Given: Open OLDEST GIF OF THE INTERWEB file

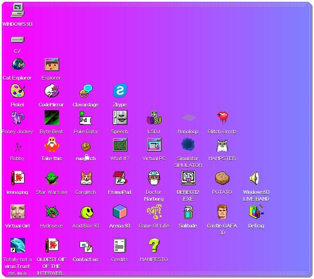Looking at the screenshot, I should [52, 245].
